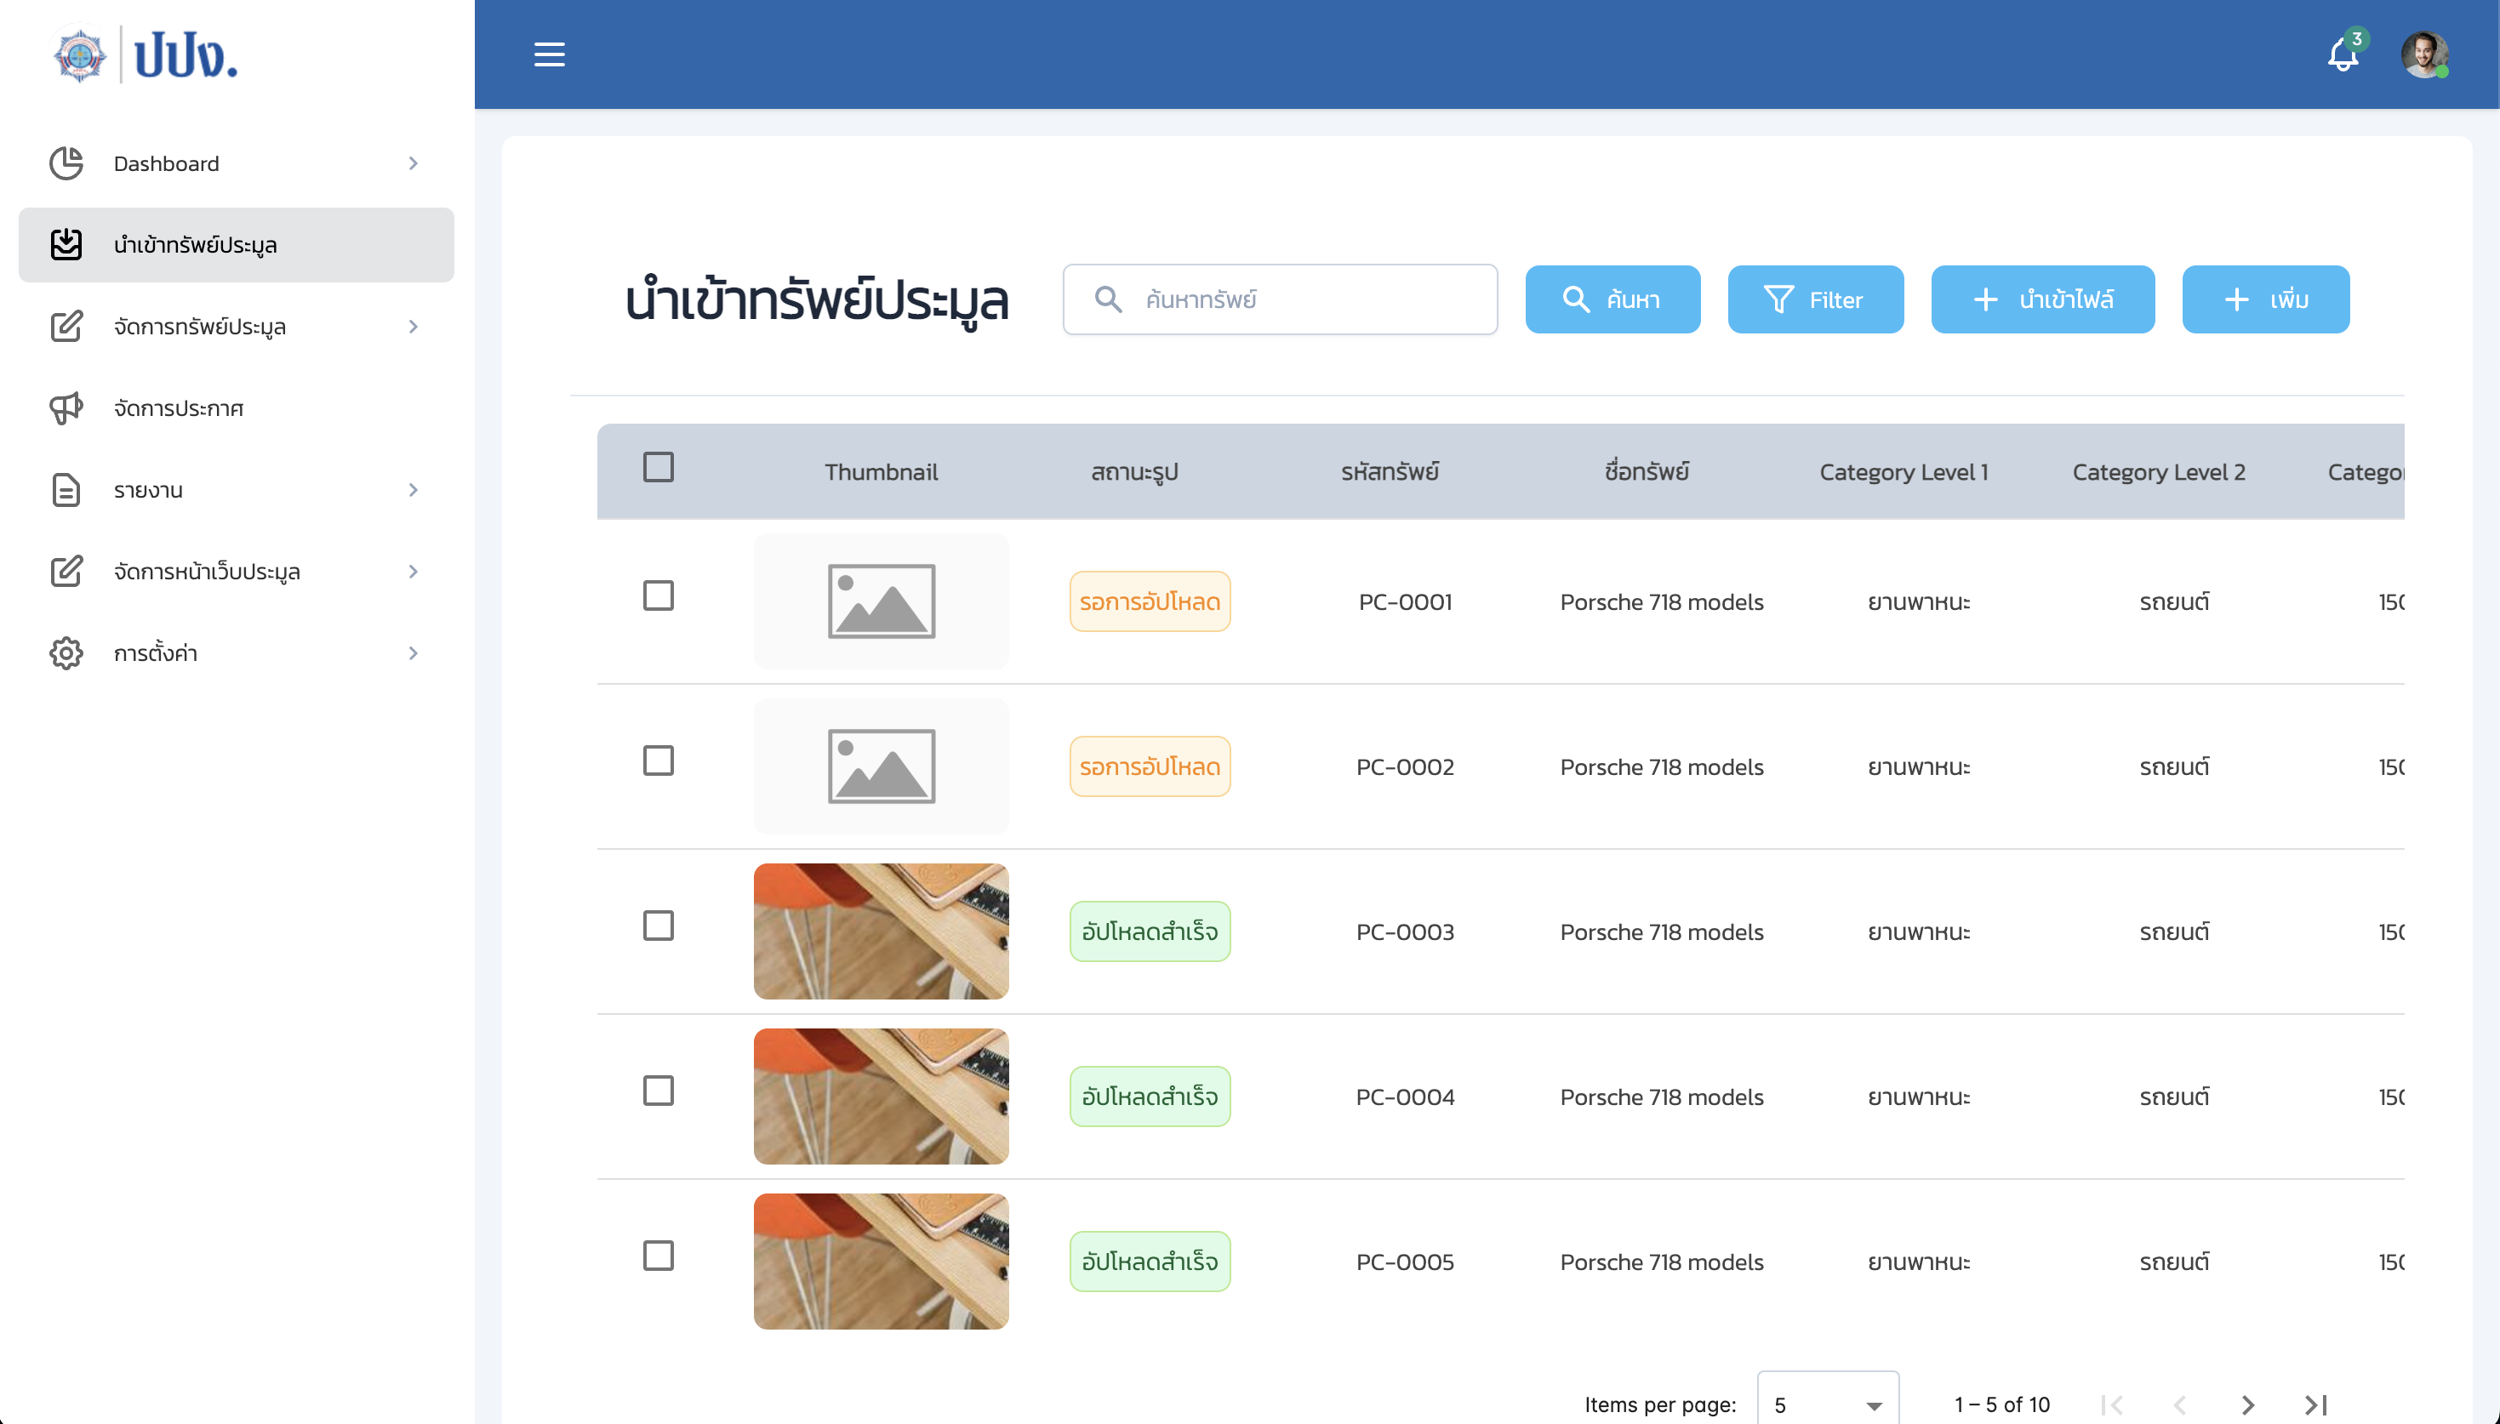Expand the จัดการทรัพย์ประมูล chevron
This screenshot has width=2500, height=1424.
pyautogui.click(x=413, y=327)
